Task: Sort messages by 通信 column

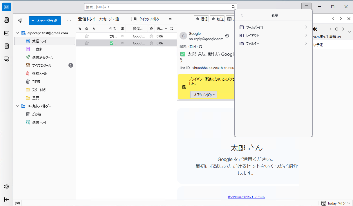Action: 138,28
